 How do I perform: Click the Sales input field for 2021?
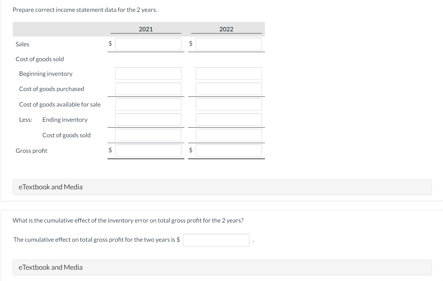pyautogui.click(x=148, y=44)
